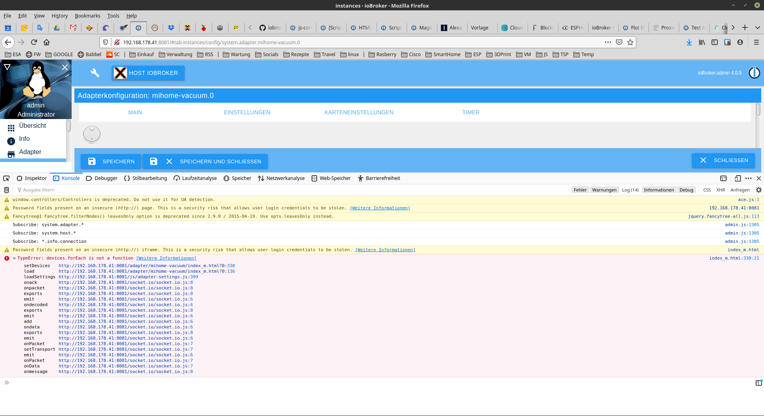764x416 pixels.
Task: Open the Web-Speicher devtools tab
Action: click(x=331, y=178)
